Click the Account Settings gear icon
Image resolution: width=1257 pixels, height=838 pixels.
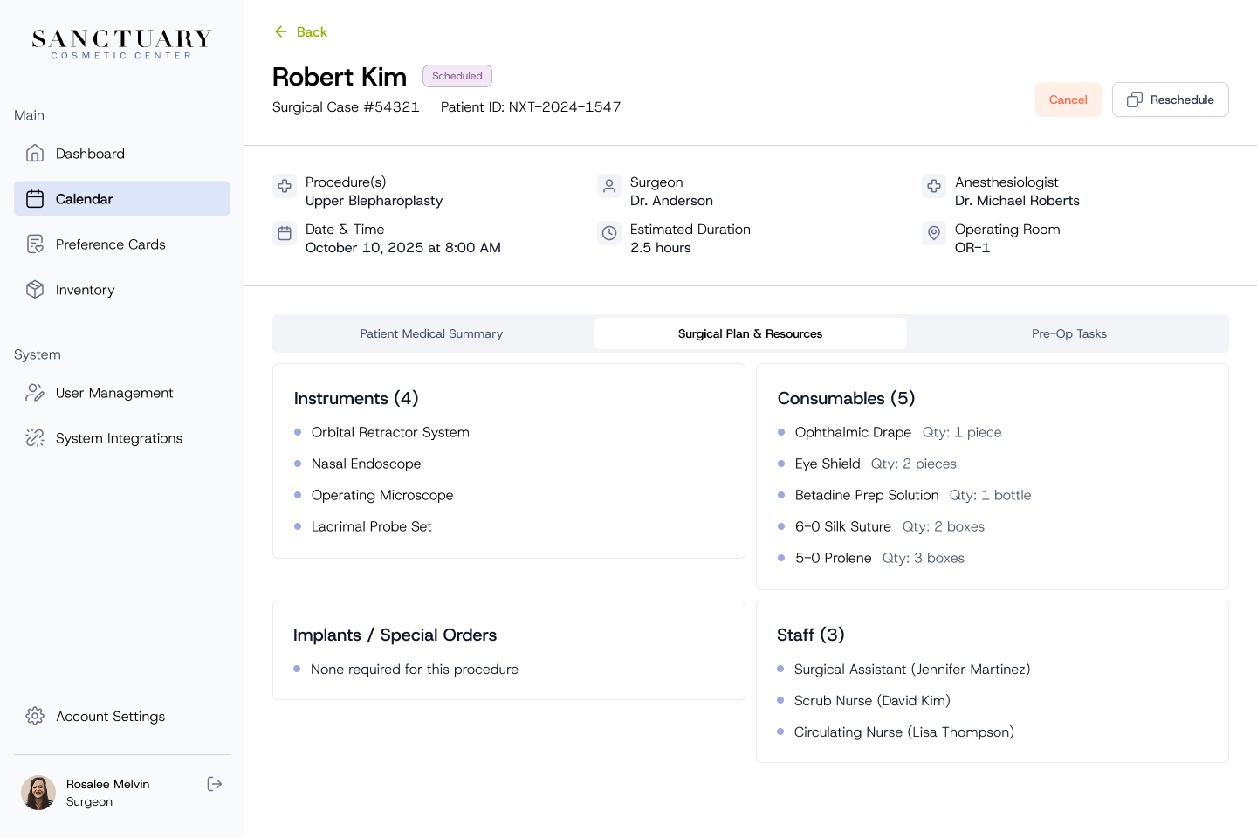(x=35, y=716)
